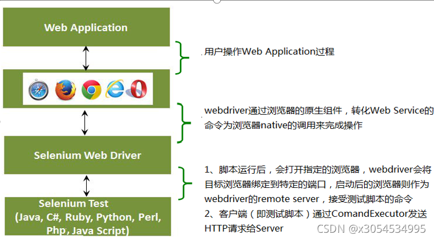Choose the Google Chrome browser icon
Screen dimensions: 434x239
(91, 90)
